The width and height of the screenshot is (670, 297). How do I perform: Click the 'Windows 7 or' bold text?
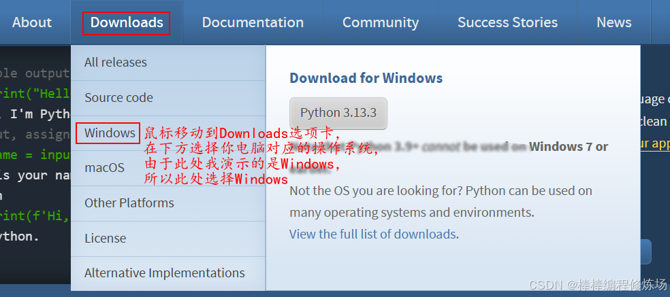(x=569, y=147)
